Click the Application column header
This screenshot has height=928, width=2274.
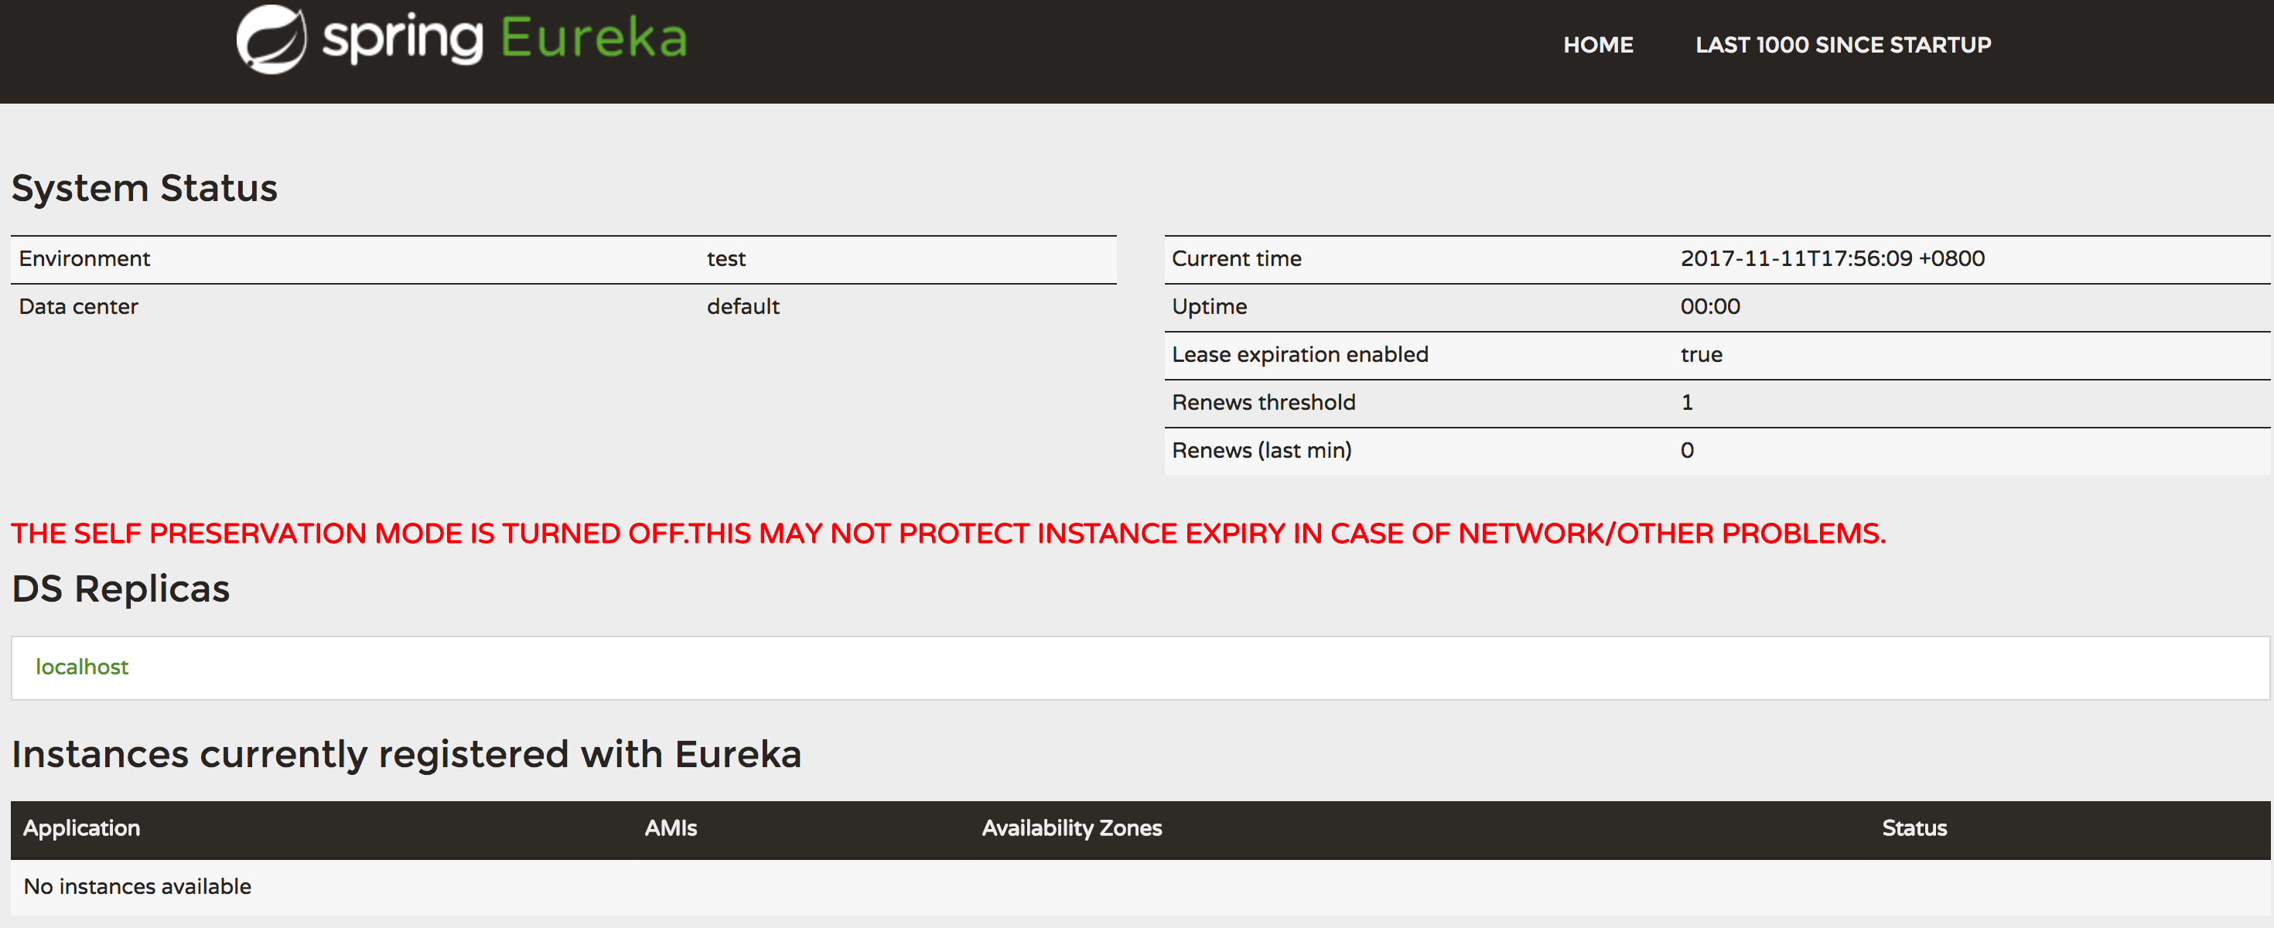[x=81, y=828]
